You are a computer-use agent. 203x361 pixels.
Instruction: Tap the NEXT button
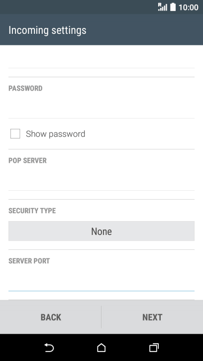click(152, 317)
